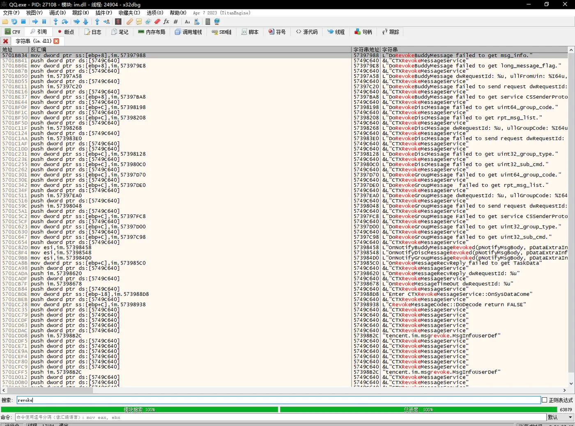575x426 pixels.
Task: Open the 跟踪(N) menu
Action: [x=80, y=13]
